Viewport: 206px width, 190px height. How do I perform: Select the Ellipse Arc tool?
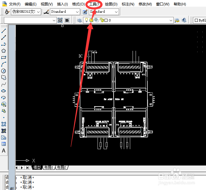[x=4, y=98]
